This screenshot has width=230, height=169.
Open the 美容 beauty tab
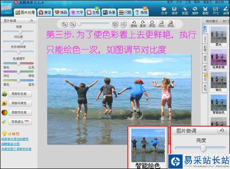coord(45,12)
